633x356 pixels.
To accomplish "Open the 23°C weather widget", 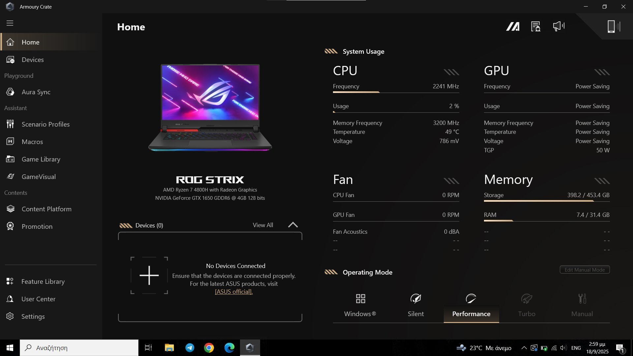I will [x=484, y=348].
